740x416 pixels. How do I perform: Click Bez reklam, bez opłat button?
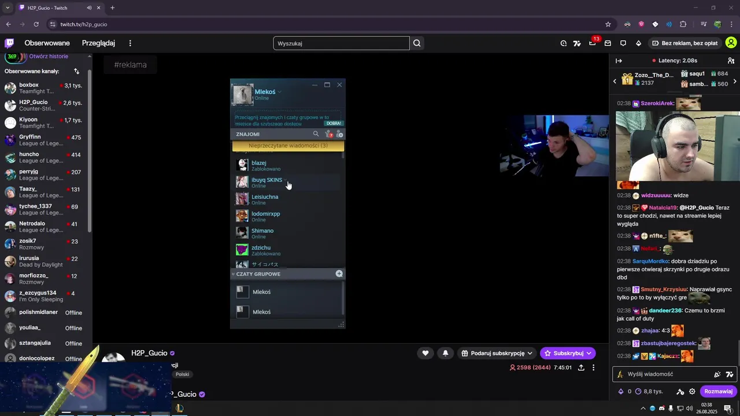click(x=684, y=43)
